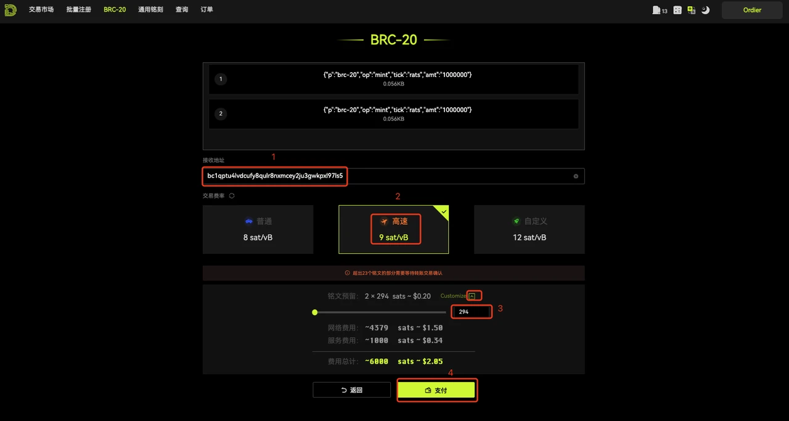This screenshot has height=421, width=789.
Task: Open the 交易市场 menu item
Action: 41,10
